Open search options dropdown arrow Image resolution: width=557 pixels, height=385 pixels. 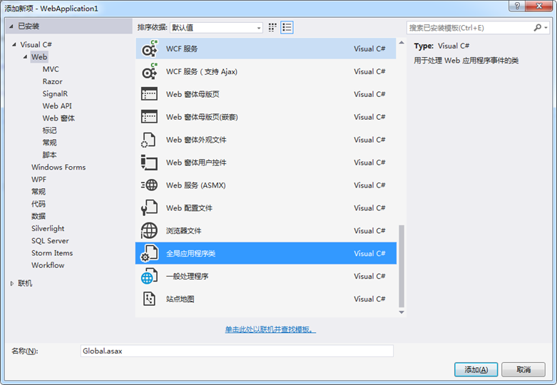coord(546,28)
